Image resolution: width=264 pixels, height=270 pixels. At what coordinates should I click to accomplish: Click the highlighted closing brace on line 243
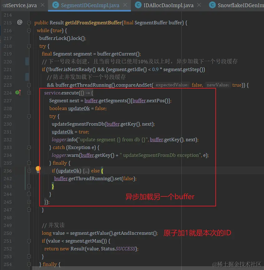click(x=53, y=186)
